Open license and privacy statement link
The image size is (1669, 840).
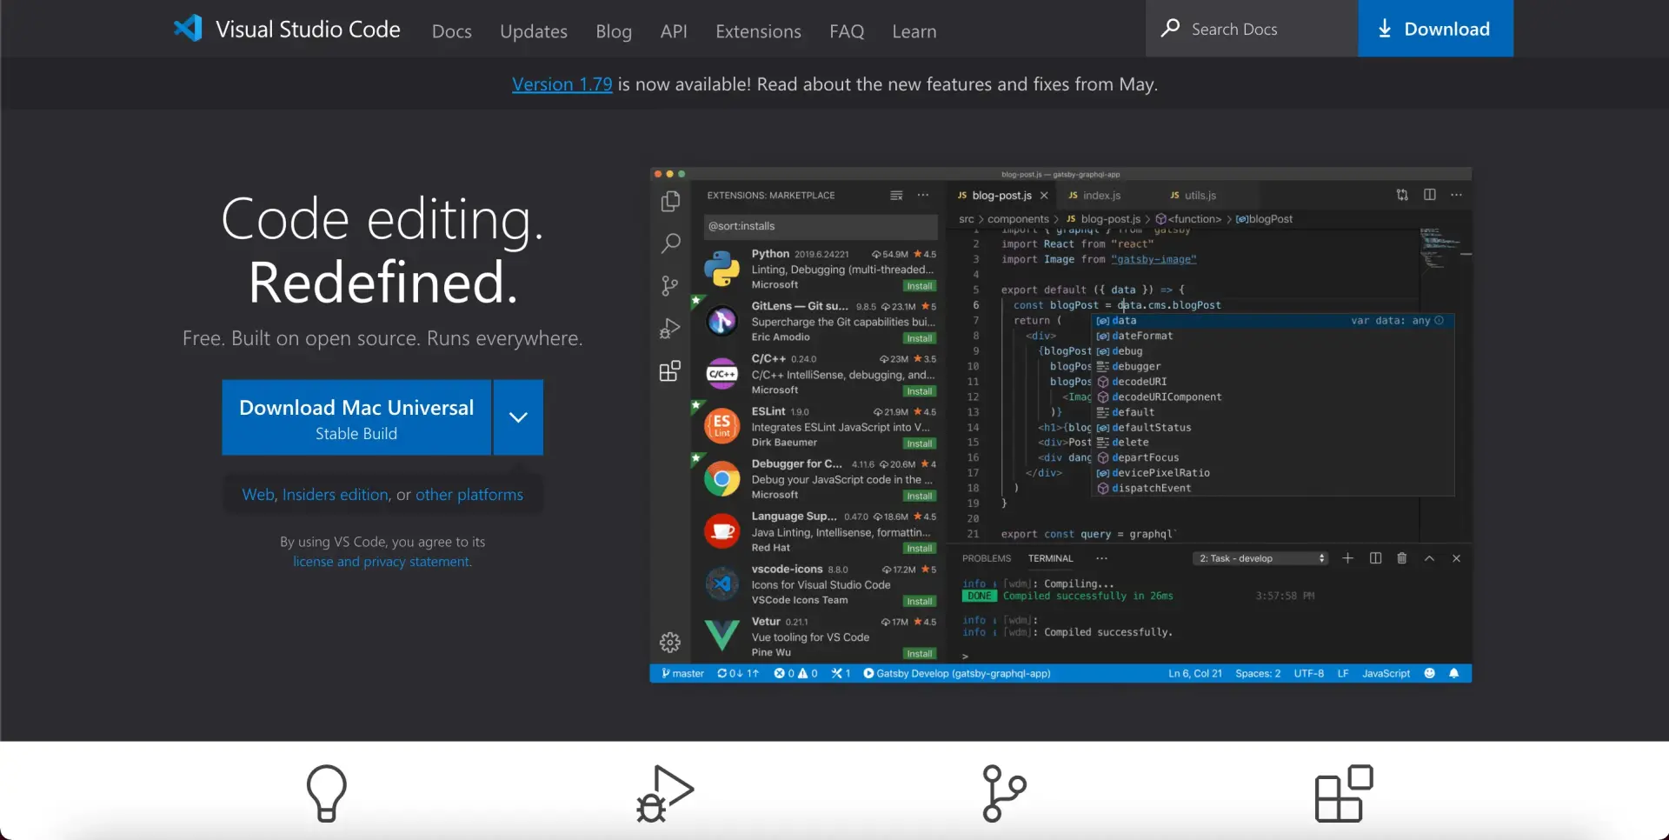[382, 562]
